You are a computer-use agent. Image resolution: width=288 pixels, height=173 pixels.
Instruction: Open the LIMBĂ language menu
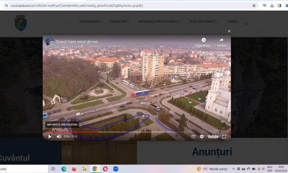click(233, 22)
